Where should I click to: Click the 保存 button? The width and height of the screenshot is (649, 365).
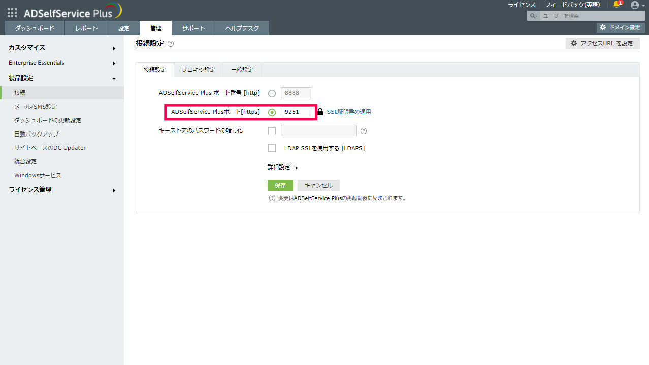280,185
